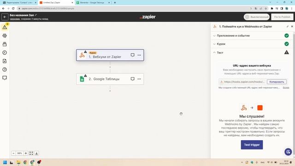Copy the webhook URL
Viewport: 295px width, 166px height.
point(277,82)
